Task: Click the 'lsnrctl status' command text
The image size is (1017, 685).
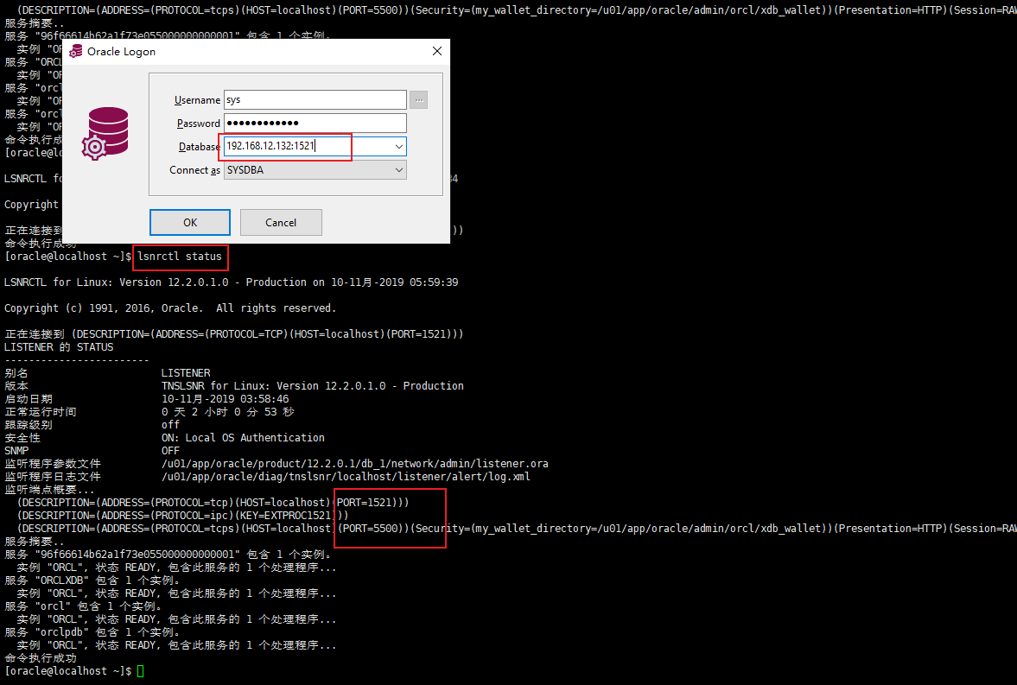Action: point(180,257)
